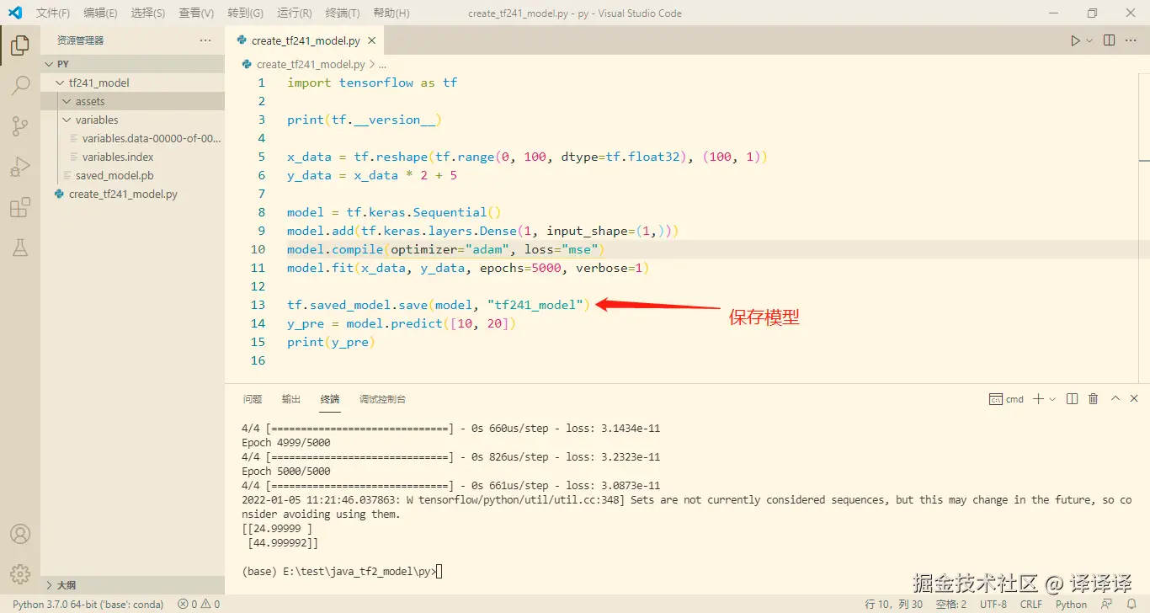Open the 选择(S) menu
This screenshot has height=613, width=1150.
tap(148, 13)
